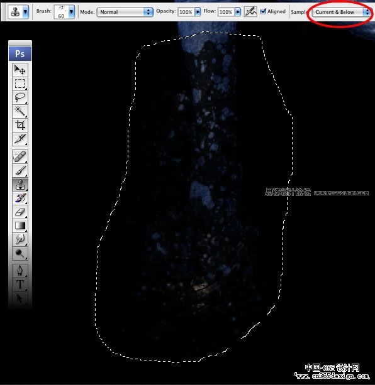Choose the Lasso tool

[x=20, y=97]
